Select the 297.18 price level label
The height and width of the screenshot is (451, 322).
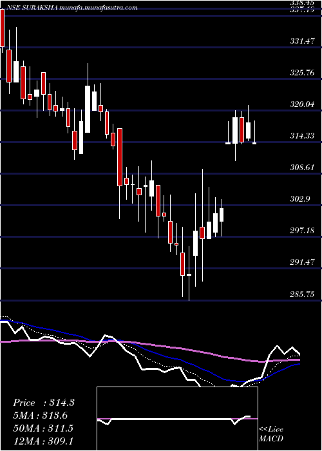302,231
